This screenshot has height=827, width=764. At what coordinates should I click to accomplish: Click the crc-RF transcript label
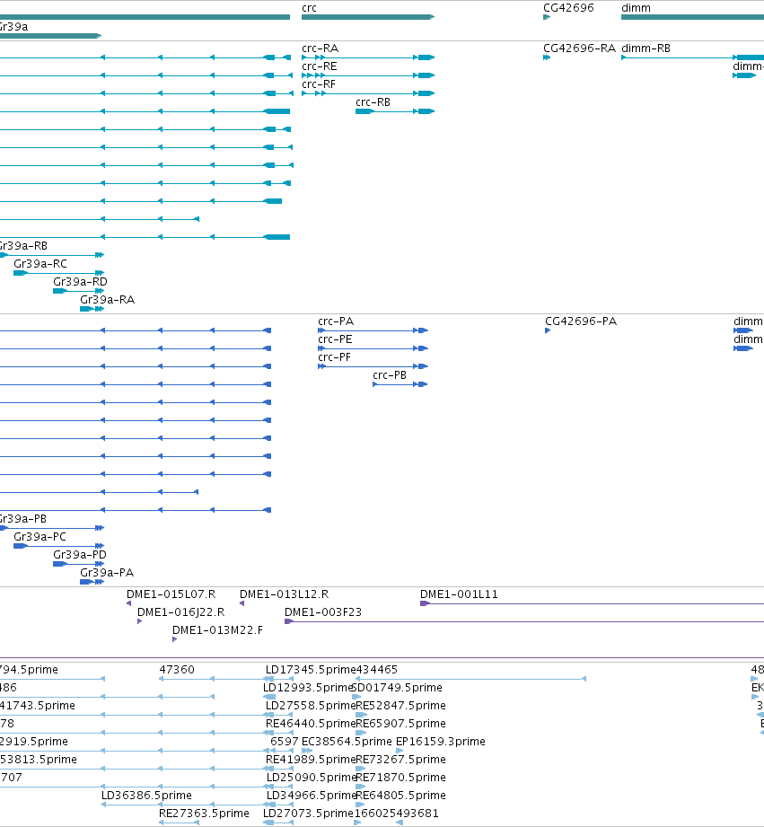pyautogui.click(x=319, y=84)
